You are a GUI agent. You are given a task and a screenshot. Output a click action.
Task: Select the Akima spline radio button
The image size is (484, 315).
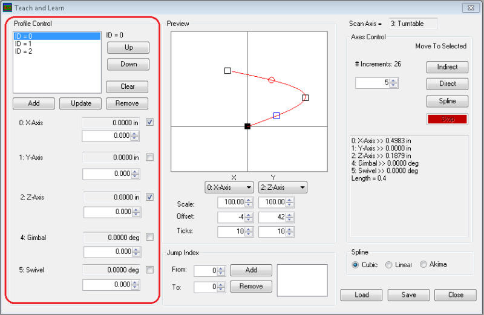pyautogui.click(x=423, y=264)
